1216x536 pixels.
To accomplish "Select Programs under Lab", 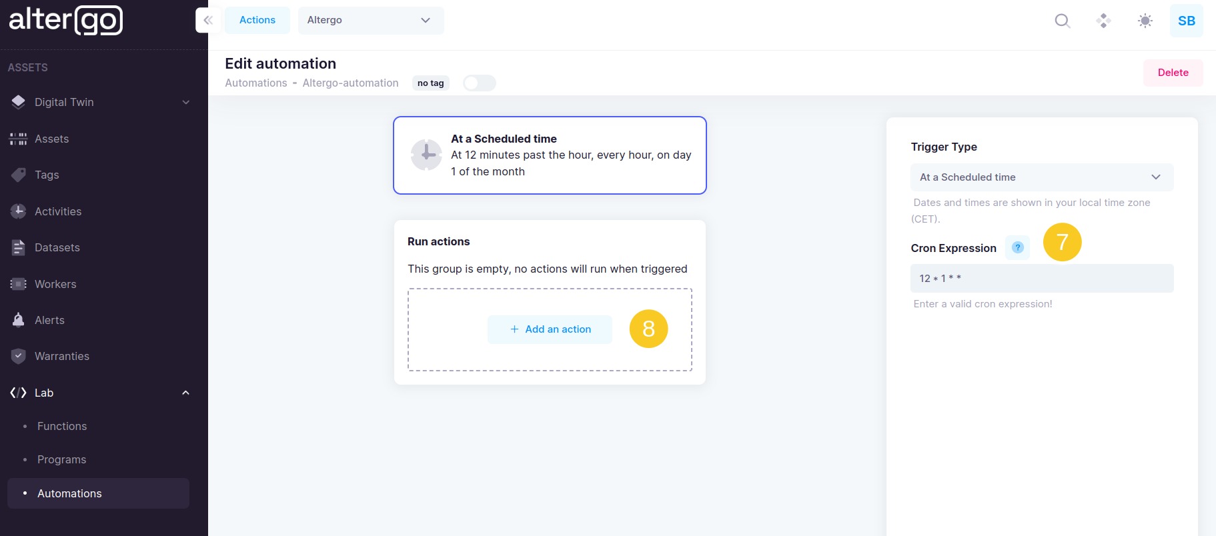I will [x=61, y=459].
